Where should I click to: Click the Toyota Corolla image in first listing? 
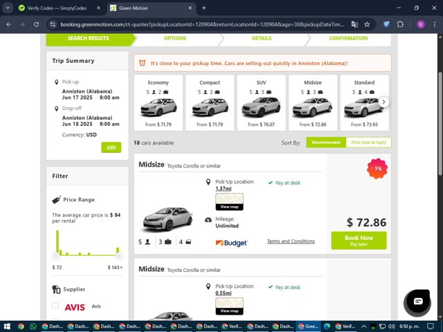(168, 219)
